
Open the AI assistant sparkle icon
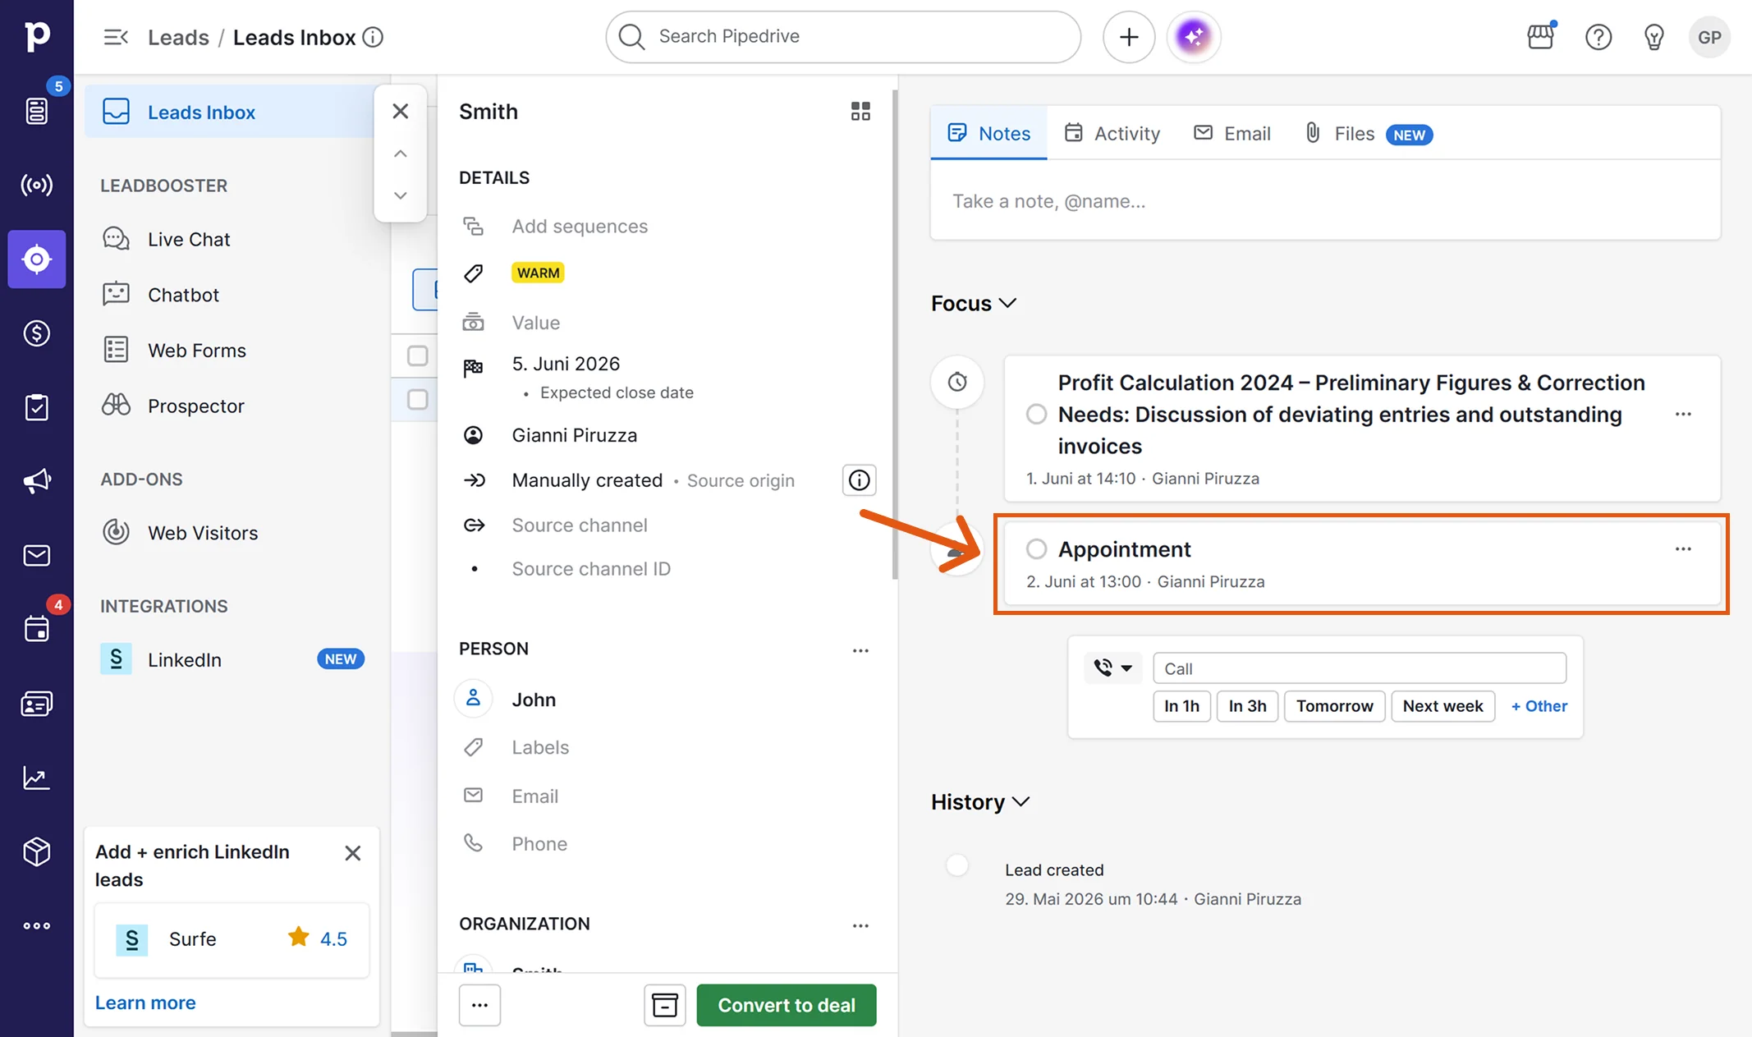tap(1193, 37)
